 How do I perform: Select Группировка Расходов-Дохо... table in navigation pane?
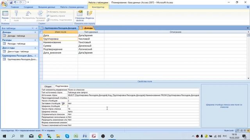pyautogui.click(x=22, y=59)
